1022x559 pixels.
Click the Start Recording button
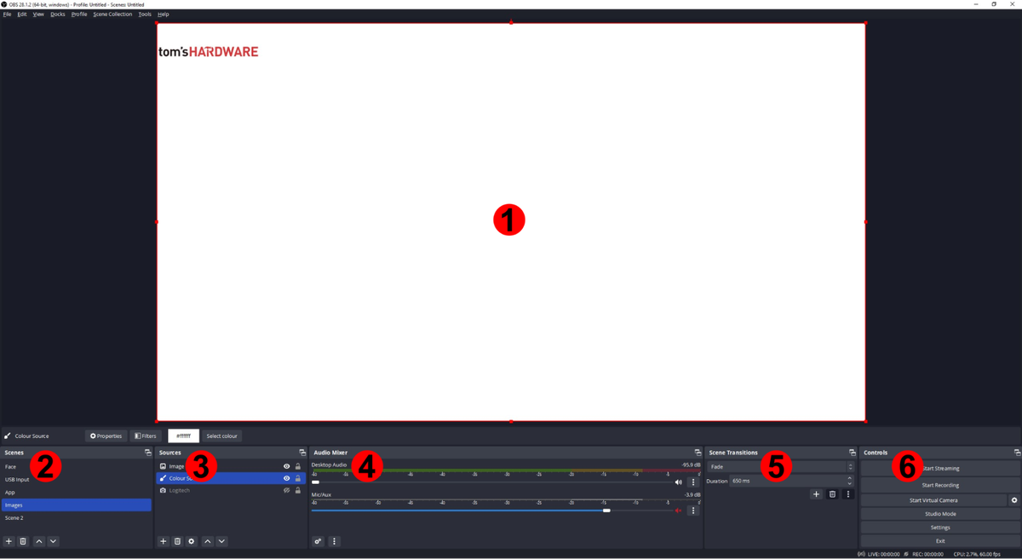939,484
